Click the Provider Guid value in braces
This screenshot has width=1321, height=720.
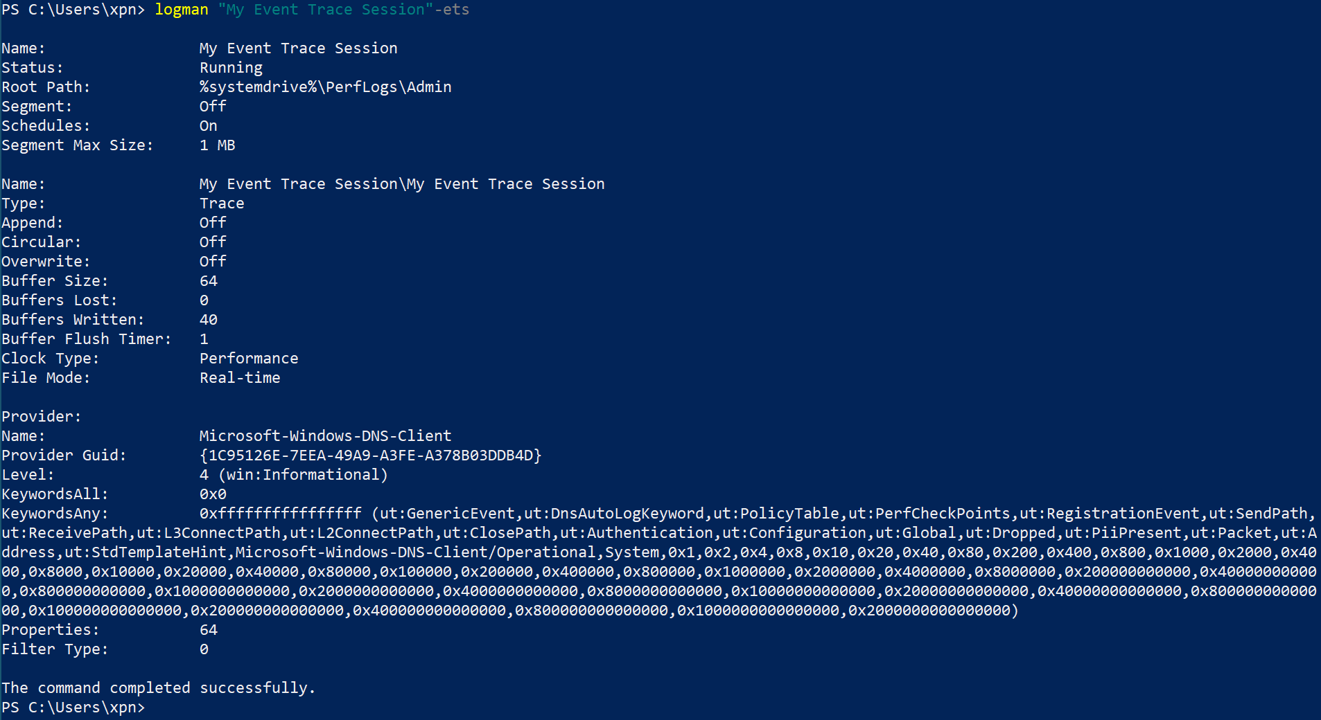tap(370, 456)
